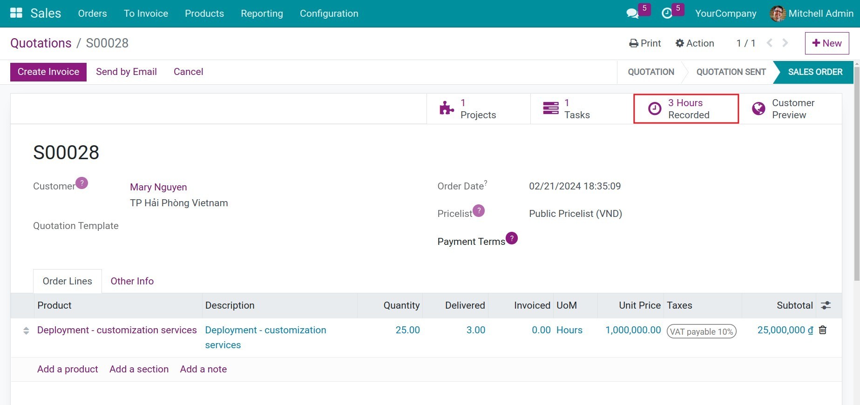Open the activities clock icon
Screen dimensions: 860x405
click(x=667, y=13)
